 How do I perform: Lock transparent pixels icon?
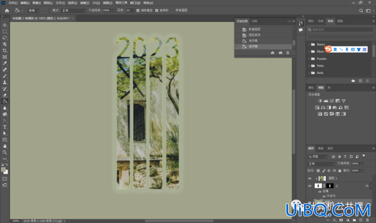point(318,171)
